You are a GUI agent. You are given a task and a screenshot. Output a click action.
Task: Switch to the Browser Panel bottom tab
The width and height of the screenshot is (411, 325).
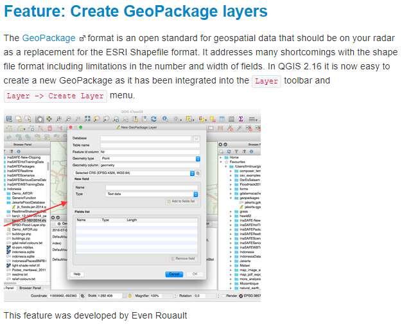30,288
